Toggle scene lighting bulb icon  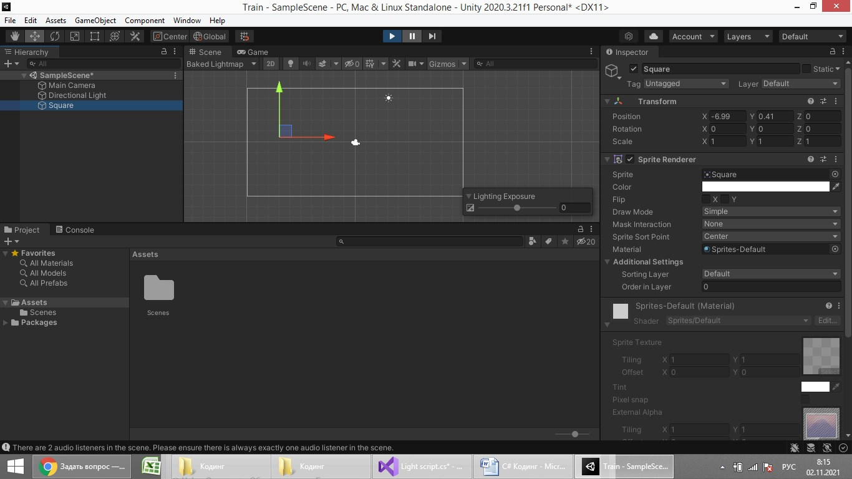coord(289,64)
